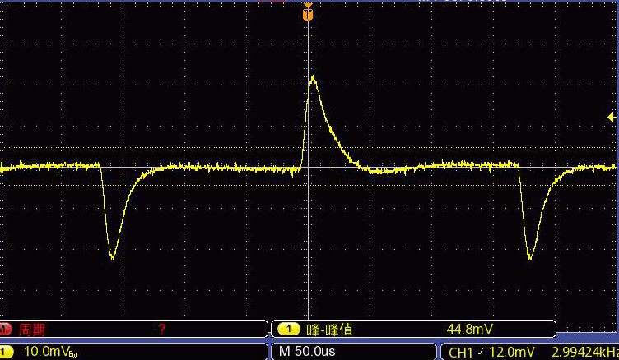Click the red question mark period value
619x360 pixels.
161,329
